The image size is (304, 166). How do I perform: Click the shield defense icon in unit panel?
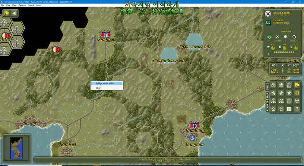tap(285, 37)
